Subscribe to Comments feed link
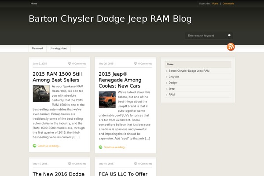Image resolution: width=264 pixels, height=176 pixels. 228,4
